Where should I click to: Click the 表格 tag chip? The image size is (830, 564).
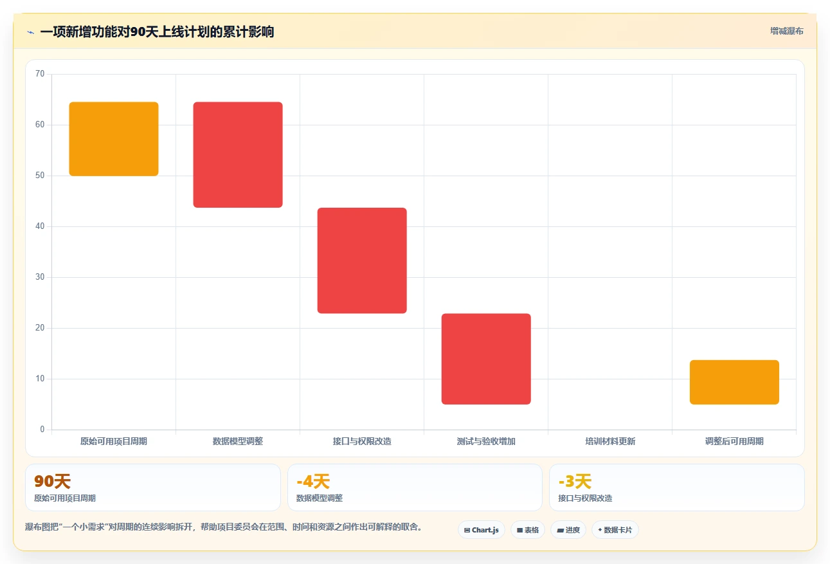click(x=528, y=530)
